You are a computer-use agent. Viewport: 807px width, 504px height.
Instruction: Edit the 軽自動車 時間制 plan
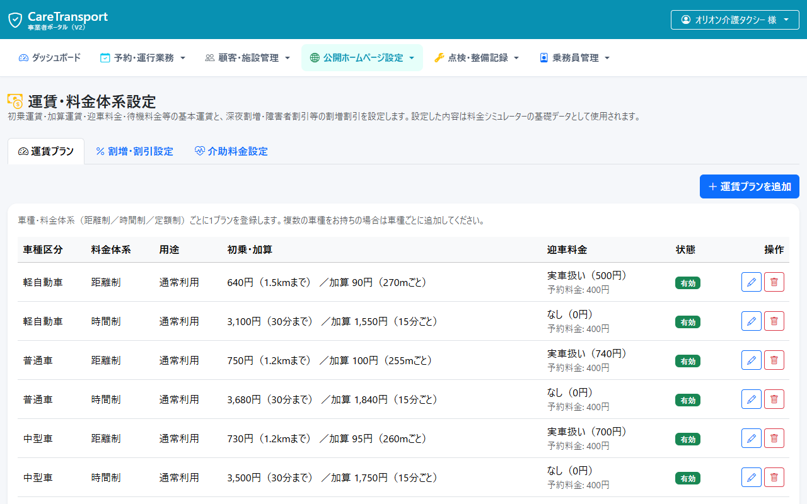click(752, 321)
